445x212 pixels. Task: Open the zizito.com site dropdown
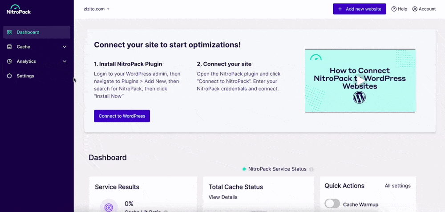97,9
